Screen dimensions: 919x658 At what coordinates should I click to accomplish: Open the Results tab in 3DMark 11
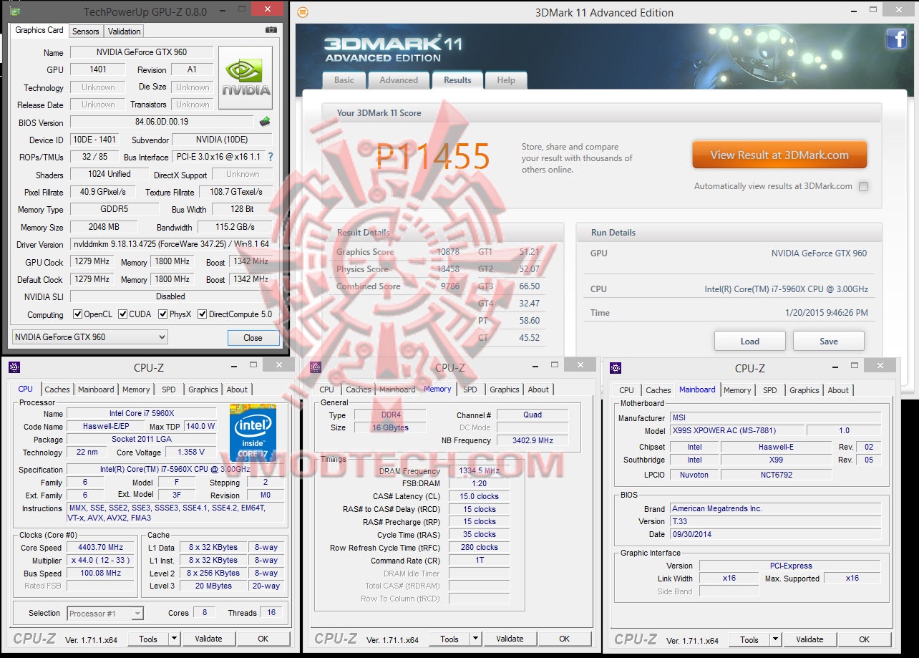pyautogui.click(x=457, y=80)
